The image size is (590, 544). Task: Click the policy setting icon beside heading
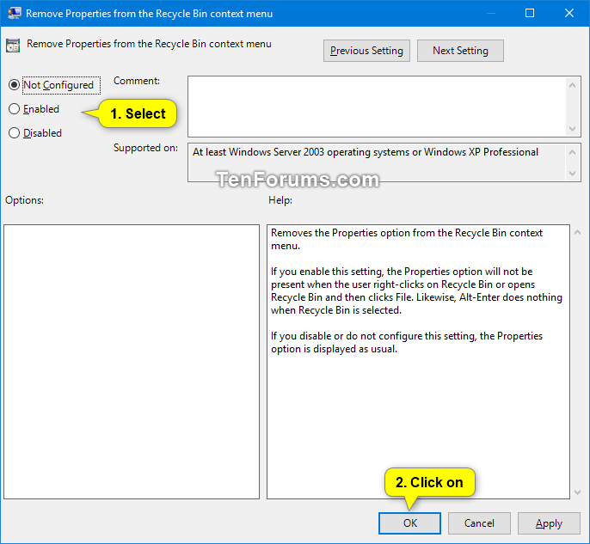pyautogui.click(x=13, y=46)
